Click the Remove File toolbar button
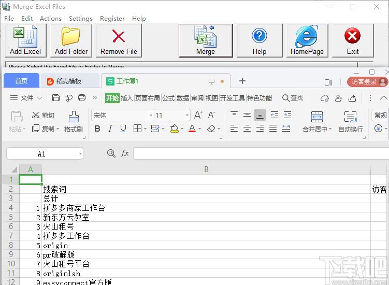This screenshot has height=285, width=389. pyautogui.click(x=119, y=41)
